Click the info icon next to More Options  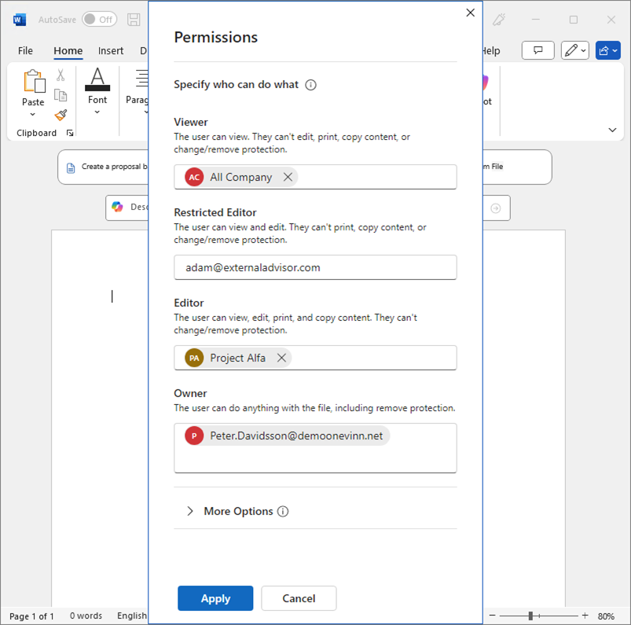pyautogui.click(x=283, y=511)
